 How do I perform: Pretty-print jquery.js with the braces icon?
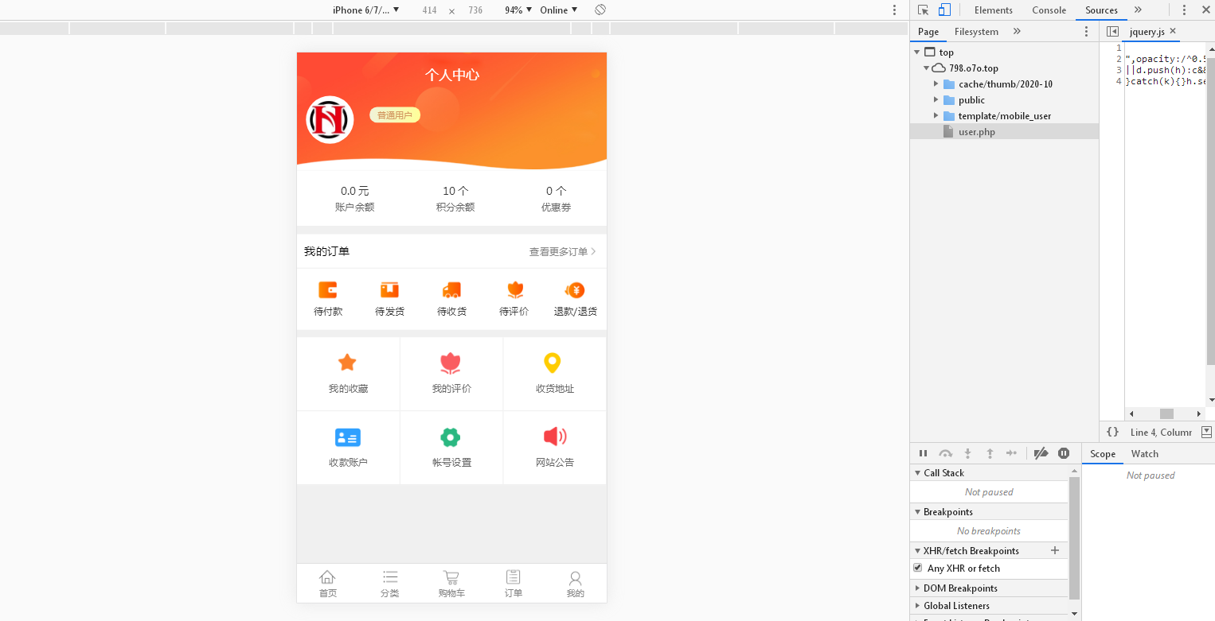[x=1112, y=432]
